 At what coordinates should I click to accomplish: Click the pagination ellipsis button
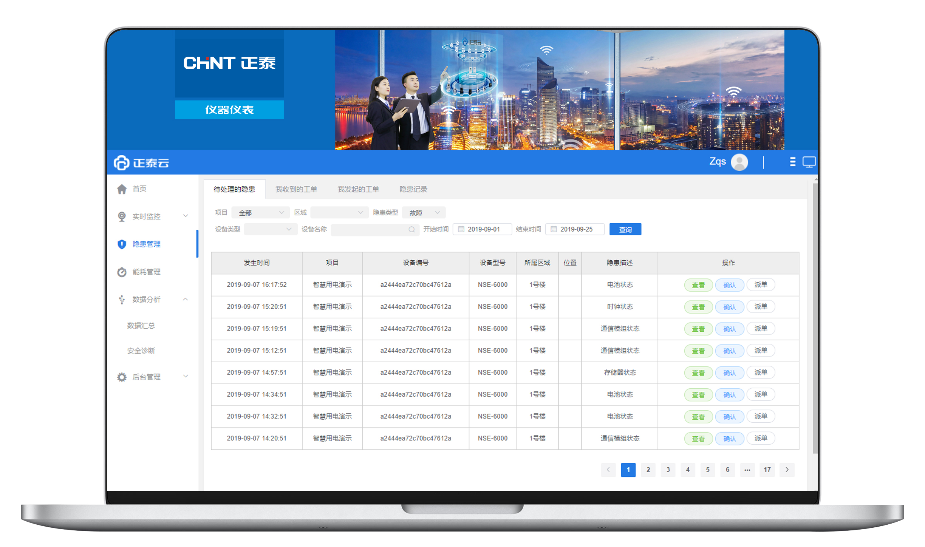[747, 470]
